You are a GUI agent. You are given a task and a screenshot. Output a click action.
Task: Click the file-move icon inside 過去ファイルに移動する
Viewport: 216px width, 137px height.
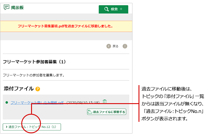click(x=90, y=112)
